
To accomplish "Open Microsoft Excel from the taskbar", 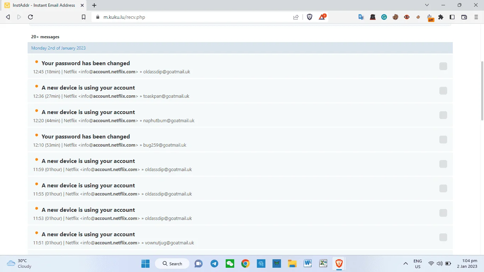I will (x=323, y=263).
